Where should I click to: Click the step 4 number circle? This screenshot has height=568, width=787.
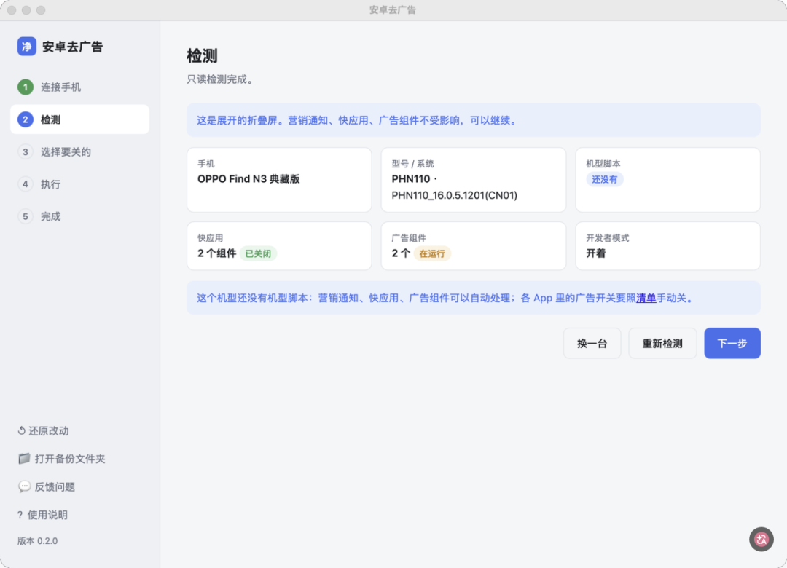tap(25, 184)
